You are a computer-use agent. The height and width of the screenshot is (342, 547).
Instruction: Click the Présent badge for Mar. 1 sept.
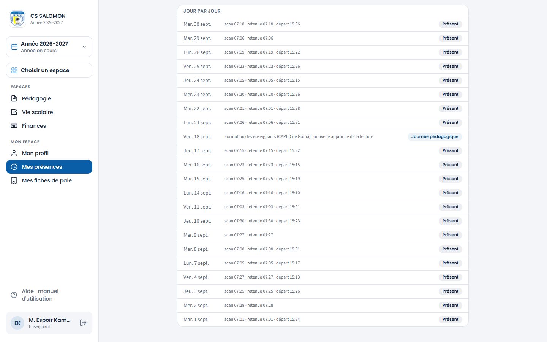click(451, 319)
